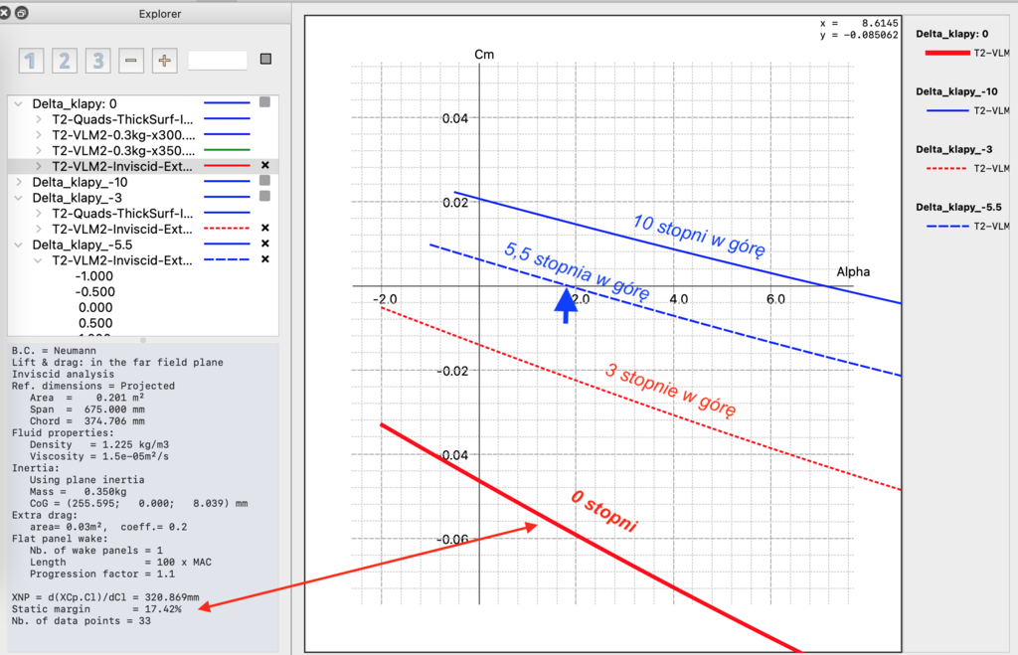
Task: Click the level 3 expand button
Action: point(97,61)
